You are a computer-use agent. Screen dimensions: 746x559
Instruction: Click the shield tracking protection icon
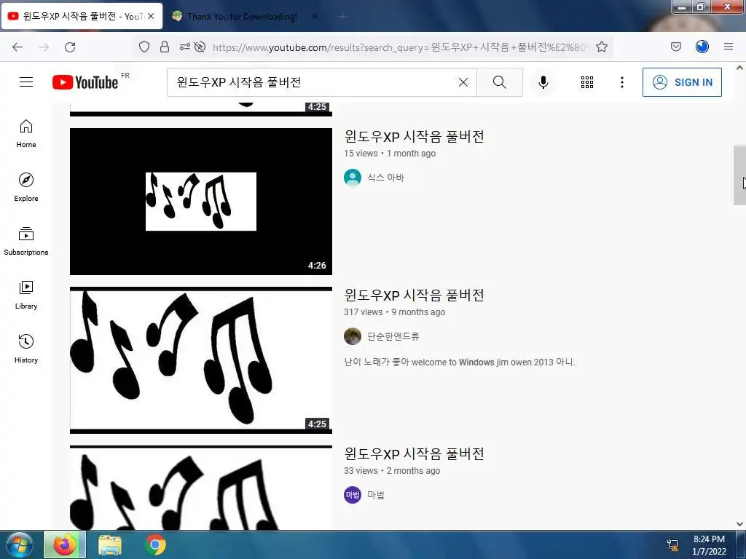point(144,47)
